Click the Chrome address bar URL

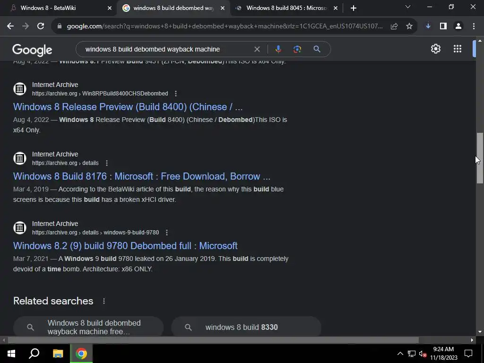click(225, 26)
